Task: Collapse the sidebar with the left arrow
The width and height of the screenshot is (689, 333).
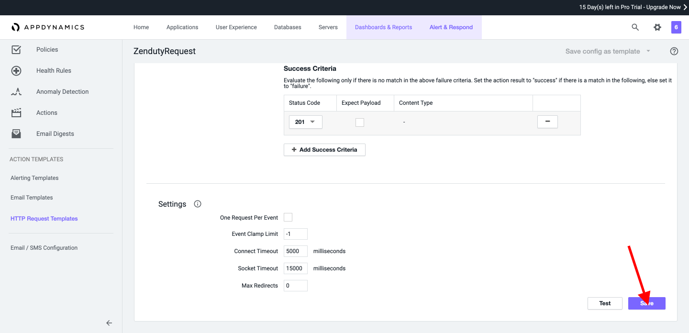Action: pyautogui.click(x=109, y=323)
